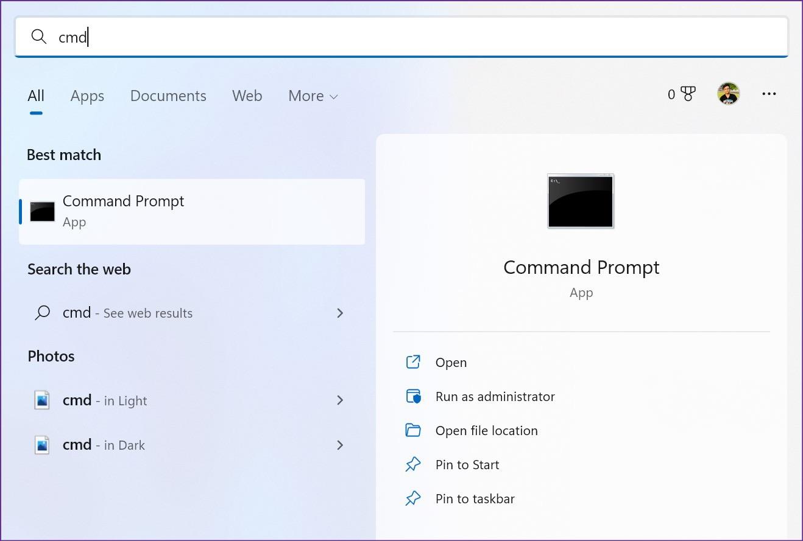Open the ellipsis options menu
This screenshot has height=541, width=803.
[769, 94]
